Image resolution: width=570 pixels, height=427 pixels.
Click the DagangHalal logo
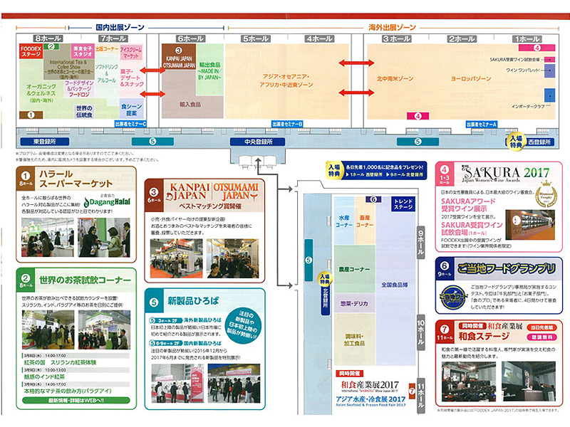coord(107,201)
